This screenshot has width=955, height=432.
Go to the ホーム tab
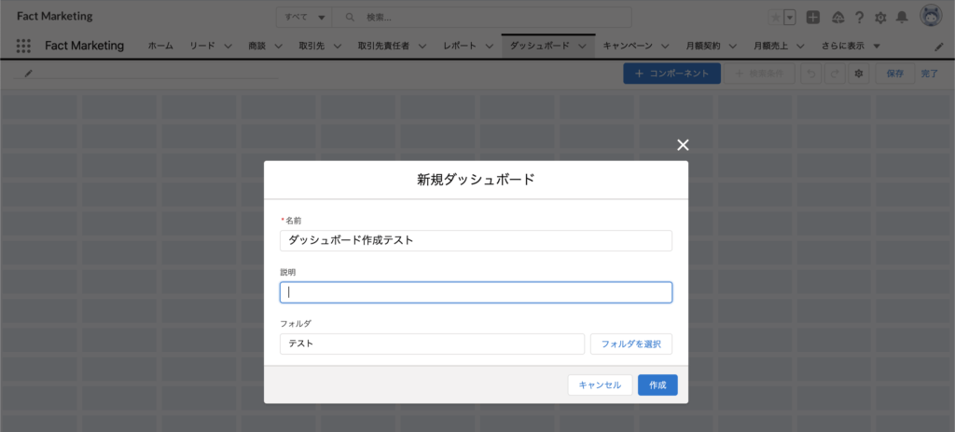click(x=160, y=46)
